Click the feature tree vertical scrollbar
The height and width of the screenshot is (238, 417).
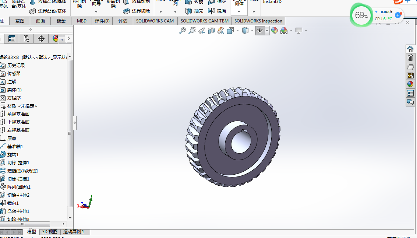click(x=70, y=133)
